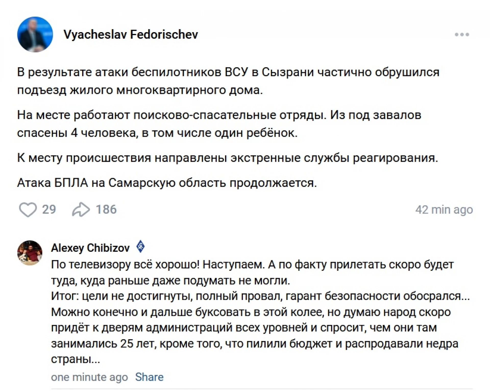This screenshot has width=490, height=391.
Task: Like the post with the heart icon
Action: click(28, 210)
